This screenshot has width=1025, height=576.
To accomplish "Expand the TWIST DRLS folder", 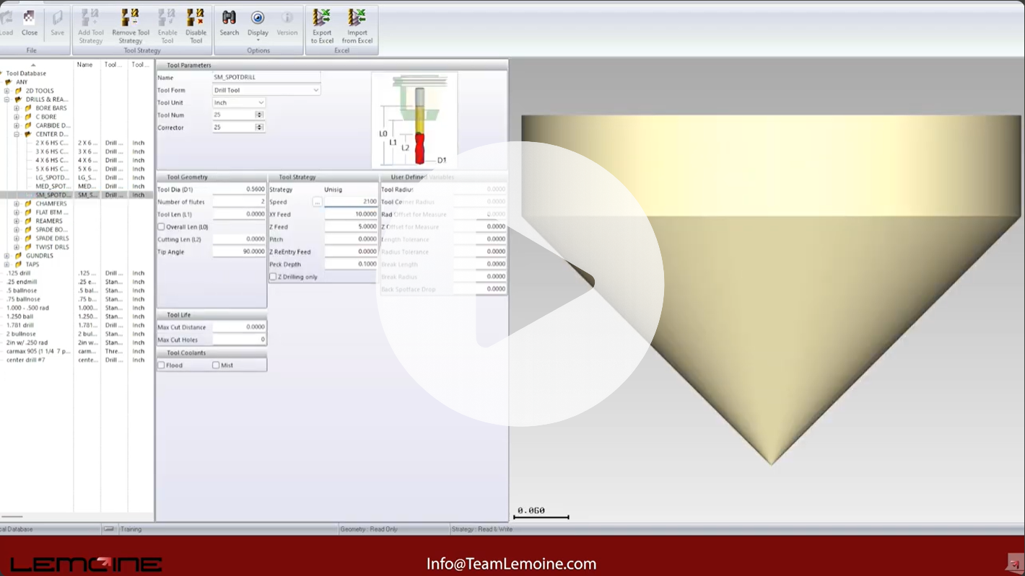I will tap(17, 247).
